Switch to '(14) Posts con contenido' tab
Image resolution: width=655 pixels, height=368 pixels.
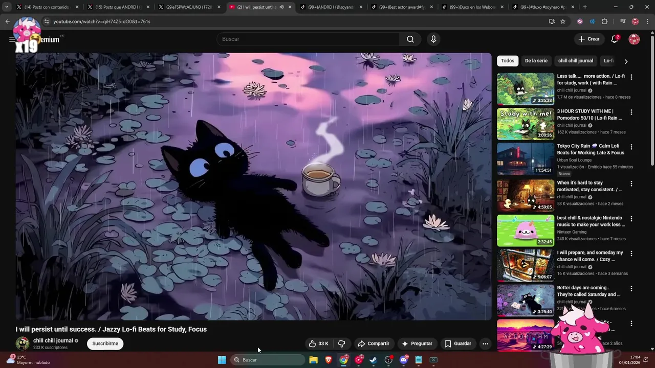click(x=47, y=7)
